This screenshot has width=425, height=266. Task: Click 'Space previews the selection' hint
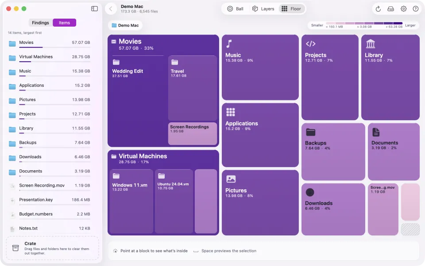pyautogui.click(x=229, y=251)
